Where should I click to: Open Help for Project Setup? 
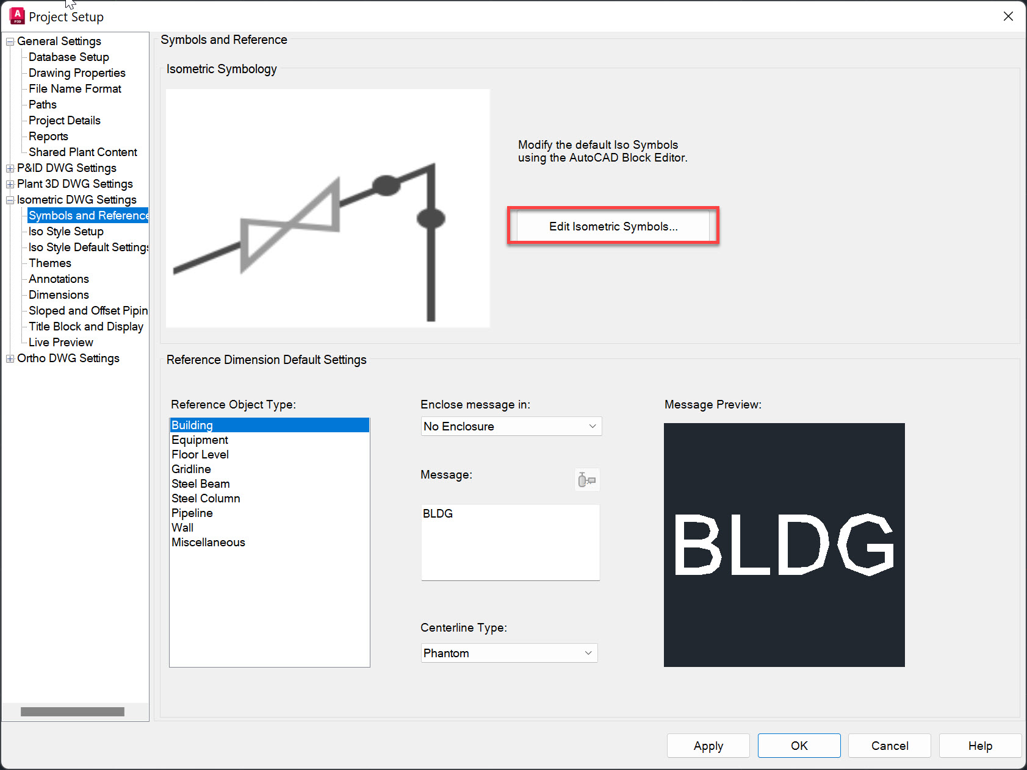click(980, 746)
